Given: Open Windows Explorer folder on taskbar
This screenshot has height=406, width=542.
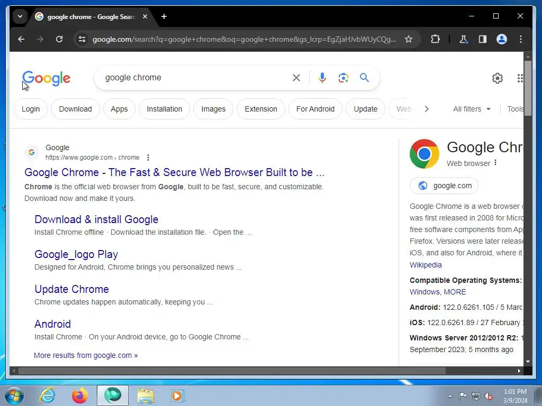Looking at the screenshot, I should click(x=146, y=395).
